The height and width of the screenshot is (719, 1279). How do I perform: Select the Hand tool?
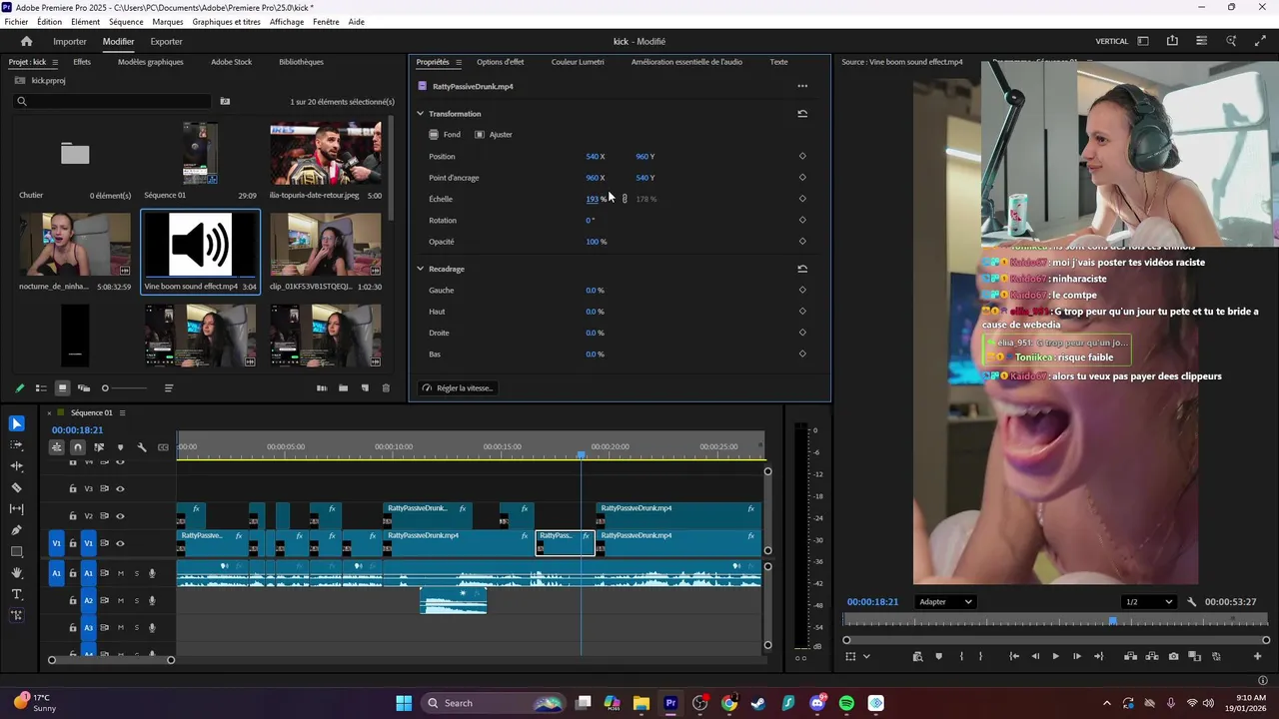[17, 573]
